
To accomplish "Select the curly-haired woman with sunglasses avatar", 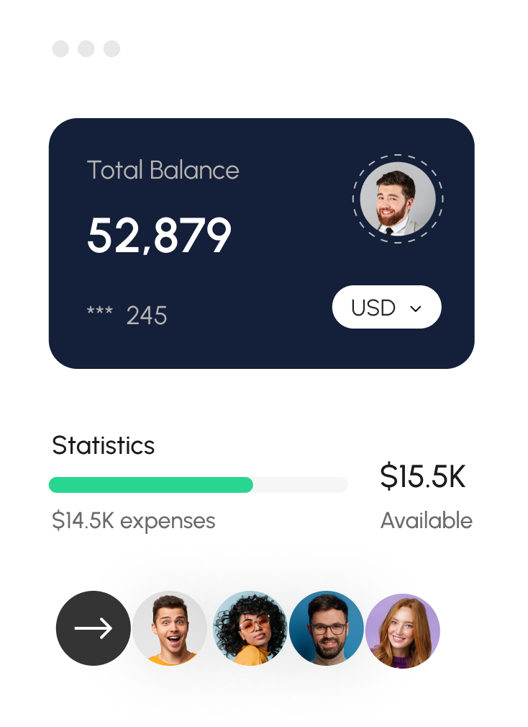I will [250, 628].
